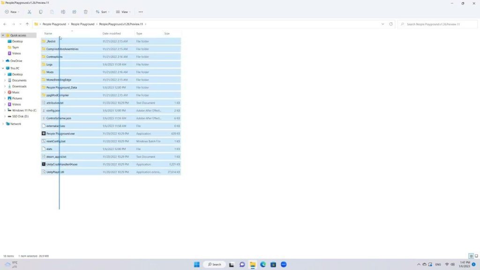Sort files by Date modified column

(x=112, y=34)
